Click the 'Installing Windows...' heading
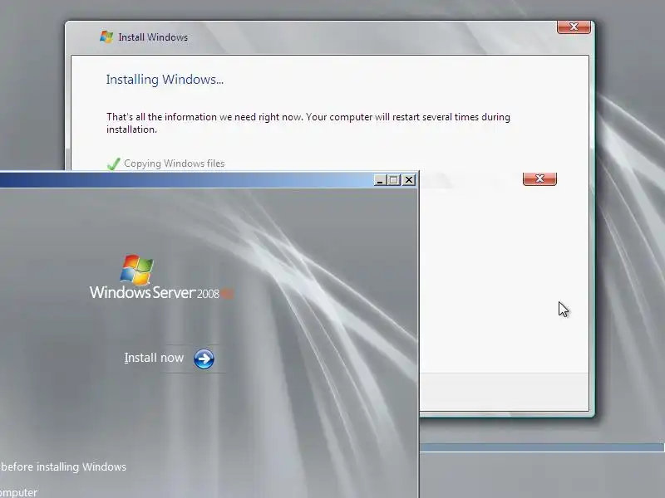665x498 pixels. coord(165,80)
